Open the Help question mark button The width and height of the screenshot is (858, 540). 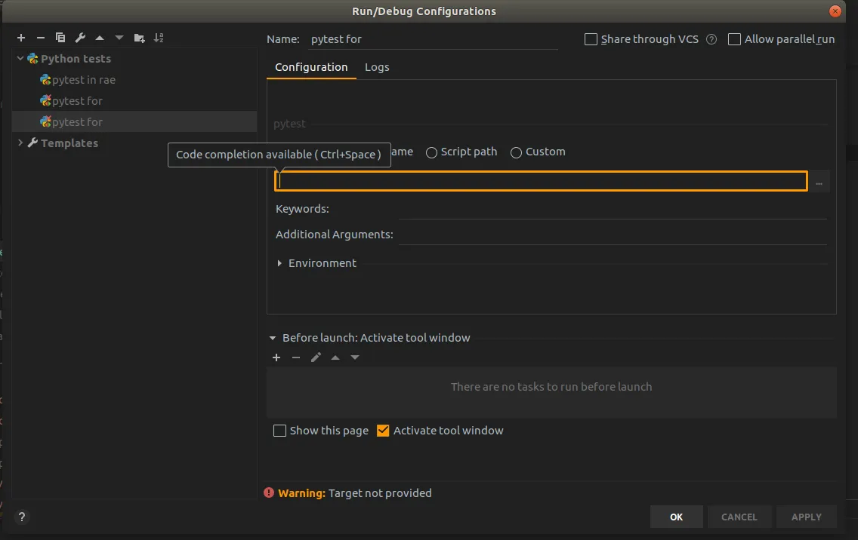click(x=23, y=517)
